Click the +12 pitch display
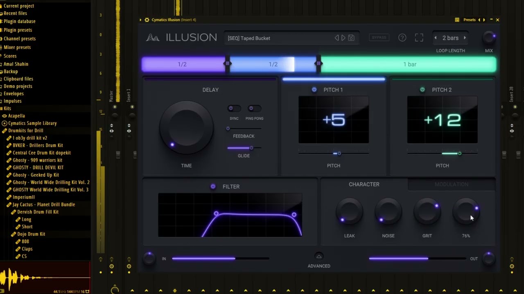The height and width of the screenshot is (294, 524). (442, 120)
